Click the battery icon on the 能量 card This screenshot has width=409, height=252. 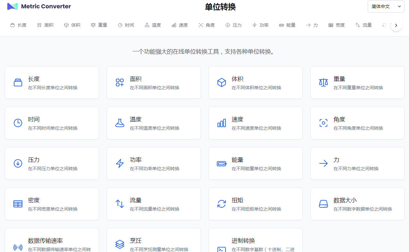221,164
